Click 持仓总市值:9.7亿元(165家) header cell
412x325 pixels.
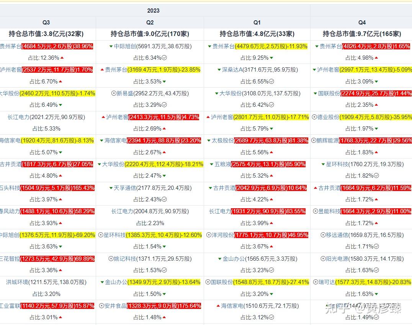tap(362, 34)
